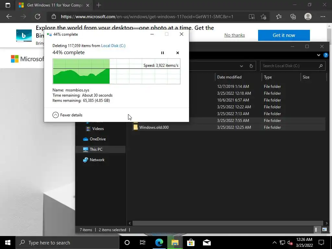Open OneDrive in the navigation pane
Viewport: 332px width, 249px height.
94,139
